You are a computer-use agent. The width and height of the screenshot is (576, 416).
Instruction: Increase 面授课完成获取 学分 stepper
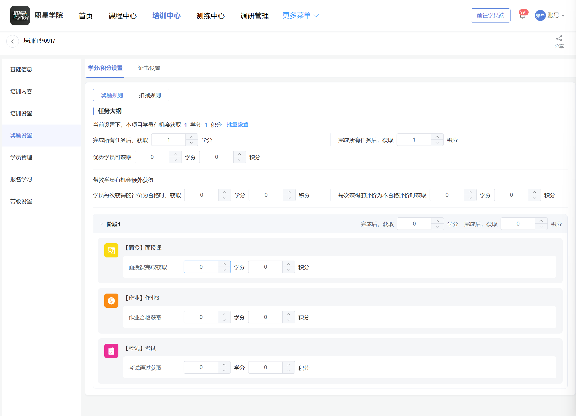224,264
